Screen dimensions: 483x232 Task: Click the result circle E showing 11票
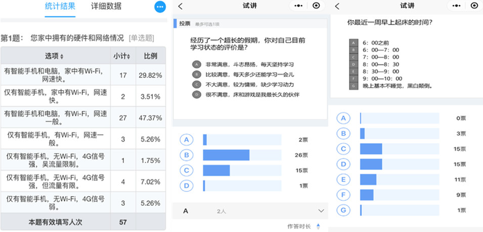pos(344,179)
